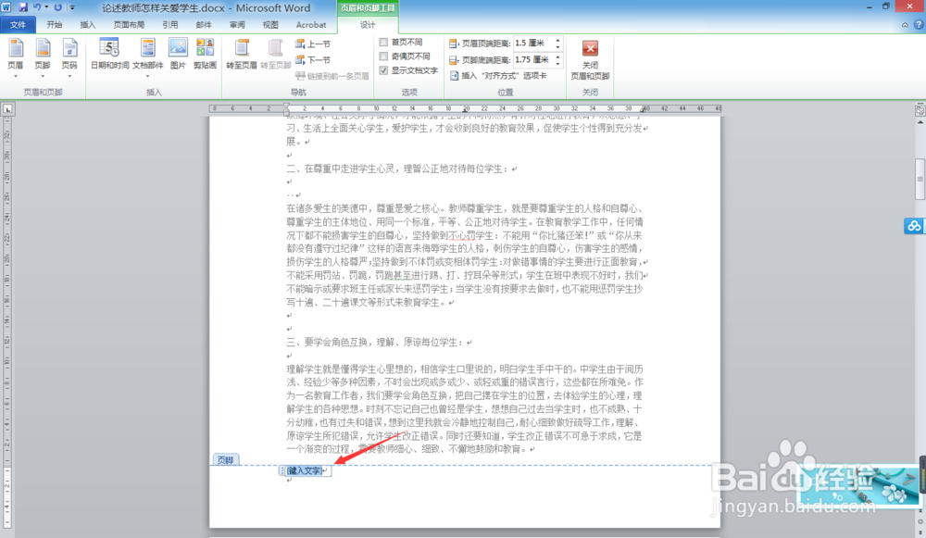Insert 日期和时间 date and time
The width and height of the screenshot is (926, 538).
[x=110, y=55]
